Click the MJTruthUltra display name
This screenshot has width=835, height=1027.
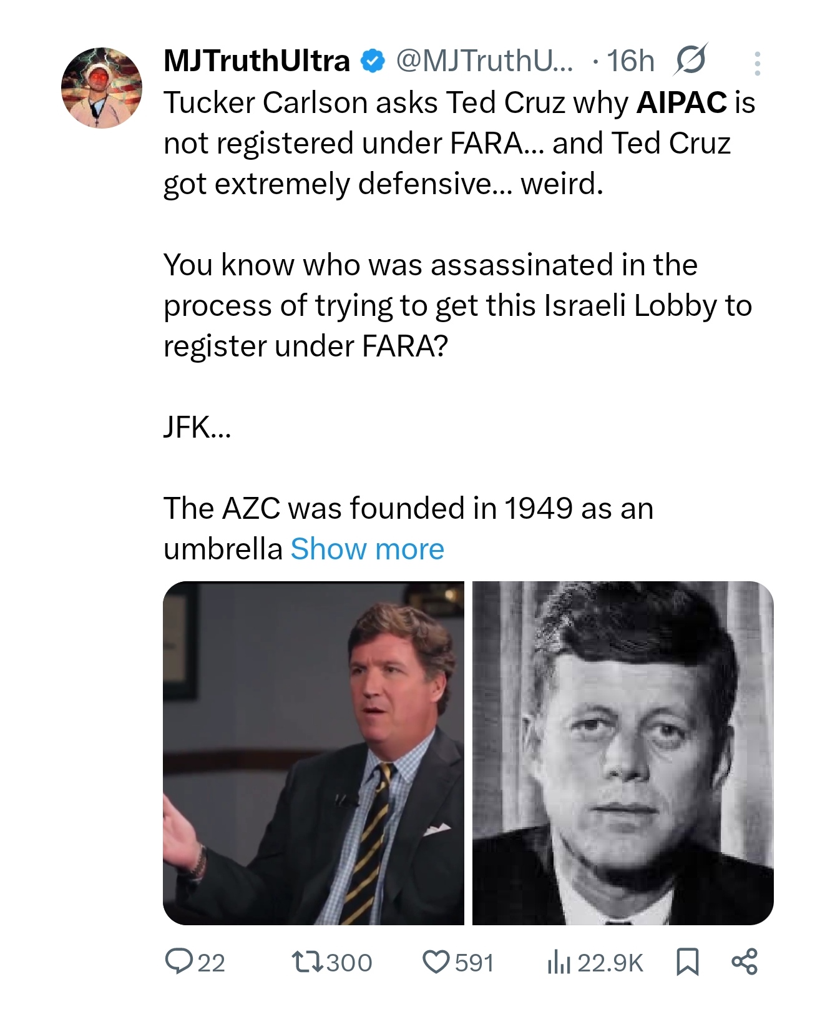tap(256, 61)
